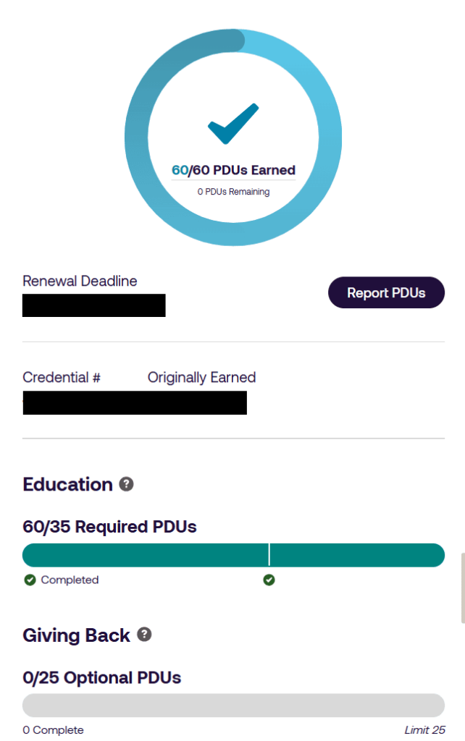465x741 pixels.
Task: Click the Report PDUs button
Action: tap(386, 292)
